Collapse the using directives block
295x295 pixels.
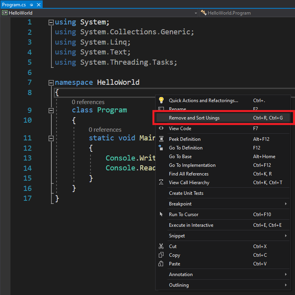[51, 22]
